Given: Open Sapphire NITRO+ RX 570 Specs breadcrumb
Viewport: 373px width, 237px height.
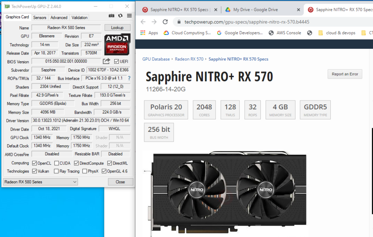Looking at the screenshot, I should [238, 59].
